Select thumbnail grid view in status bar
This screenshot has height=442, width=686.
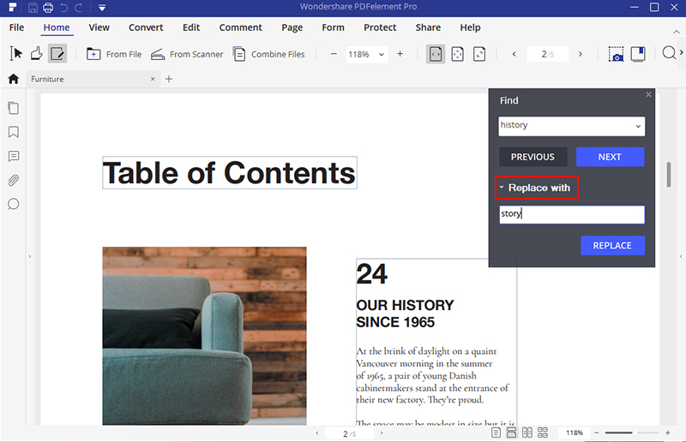[x=543, y=433]
